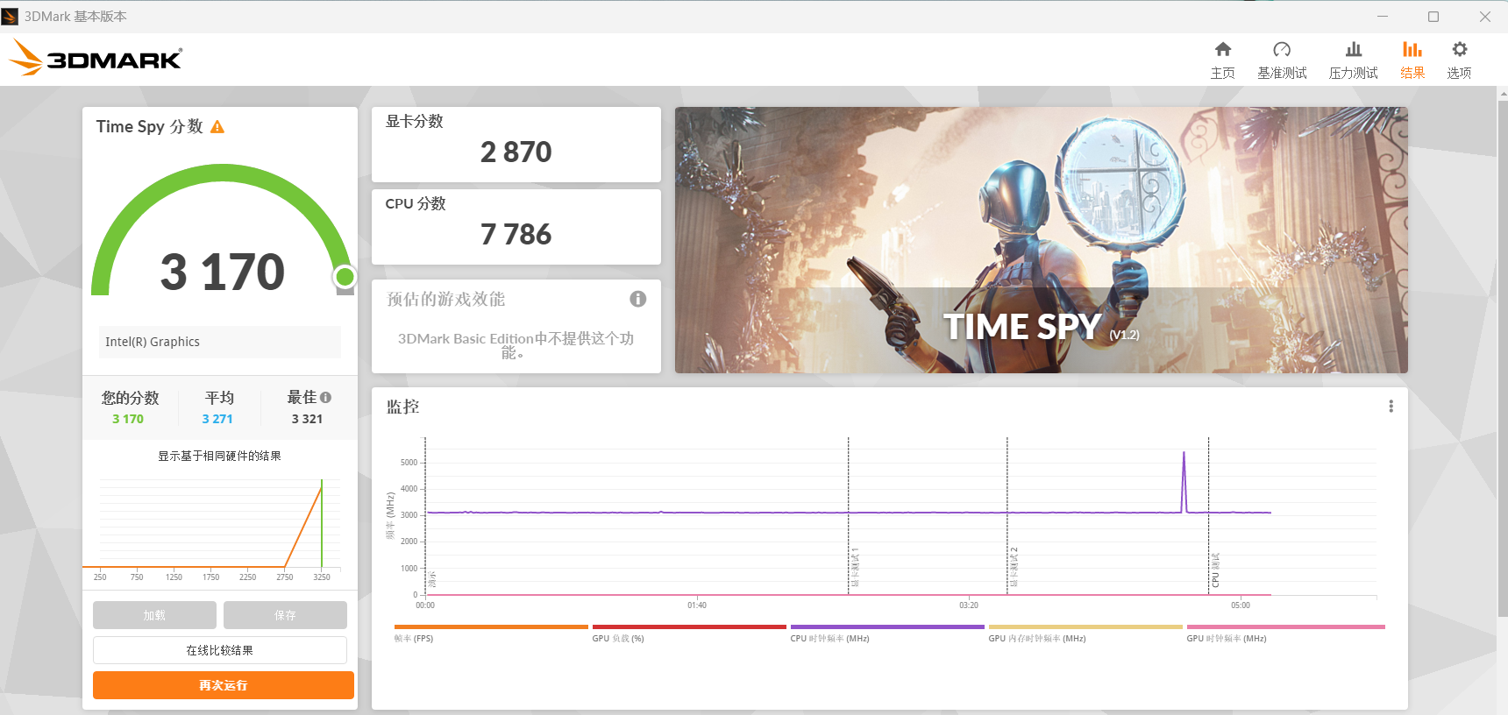Select the Results (结果) chart icon

pos(1412,50)
